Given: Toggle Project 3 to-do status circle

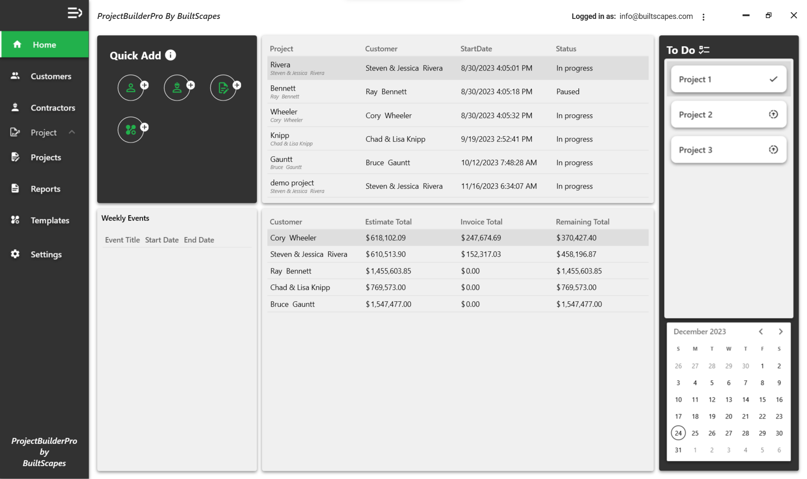Looking at the screenshot, I should pos(773,150).
